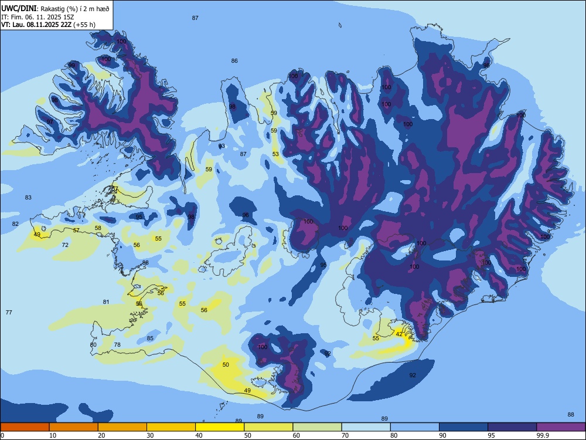The image size is (586, 440).
Task: Pick the yellow-green 60–70 legend swatch
Action: pos(317,427)
